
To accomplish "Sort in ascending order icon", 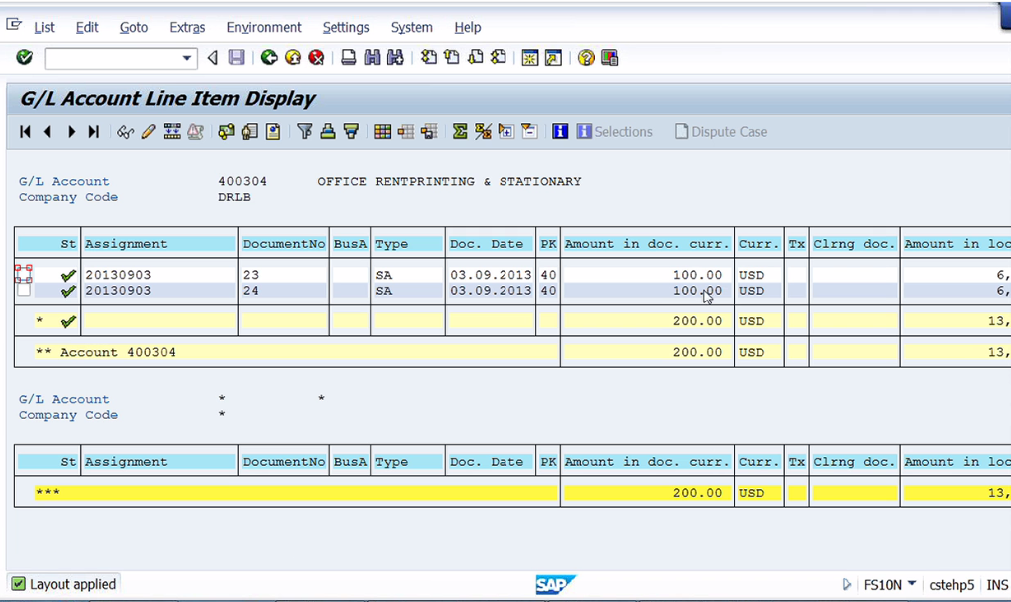I will (328, 132).
